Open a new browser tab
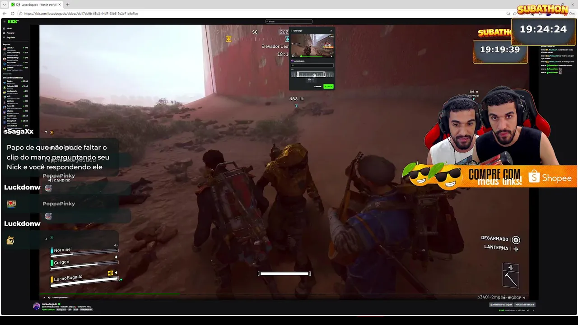The height and width of the screenshot is (325, 578). pos(68,5)
